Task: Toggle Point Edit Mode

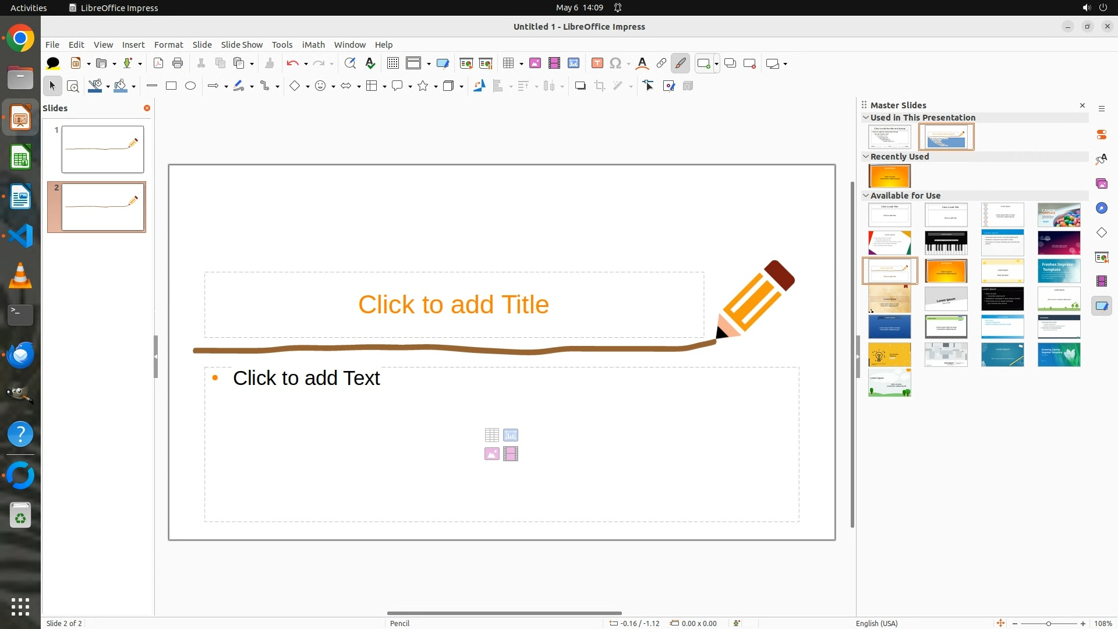Action: (x=649, y=86)
